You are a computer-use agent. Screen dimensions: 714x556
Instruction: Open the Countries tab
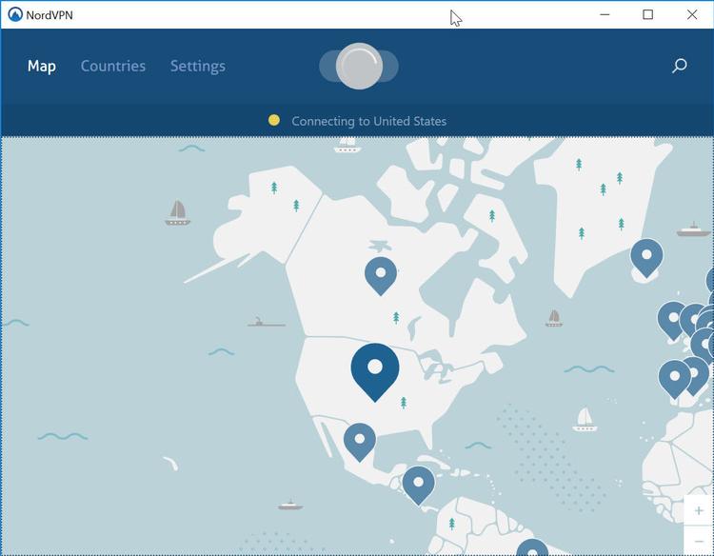tap(113, 66)
